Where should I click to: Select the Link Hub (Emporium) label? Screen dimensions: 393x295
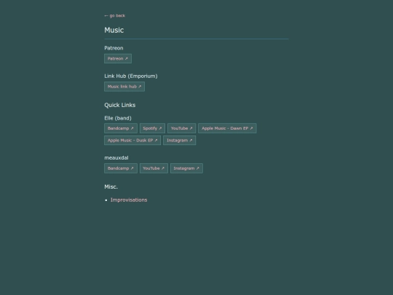131,76
